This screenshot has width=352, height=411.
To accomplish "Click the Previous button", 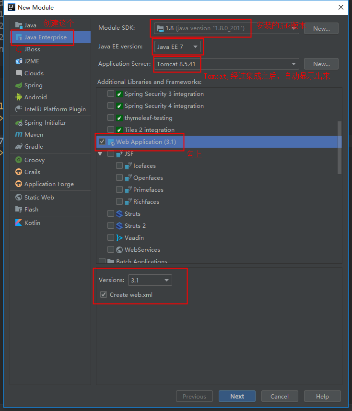I will coord(194,396).
